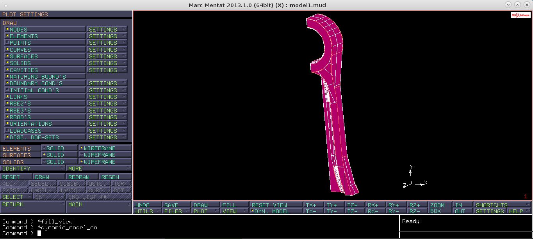
Task: Toggle CURVES drawing
Action: tap(45, 50)
